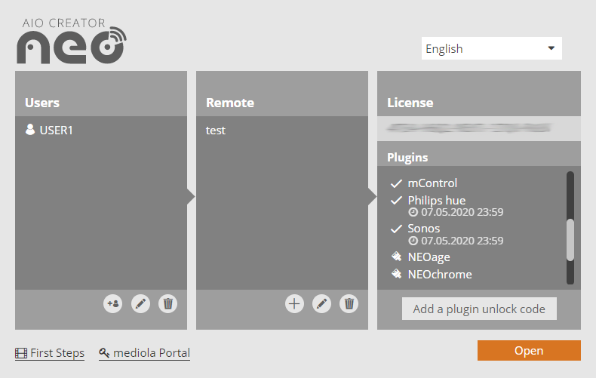Click the NEOage plugin tag icon
Viewport: 596px width, 378px height.
pos(396,257)
